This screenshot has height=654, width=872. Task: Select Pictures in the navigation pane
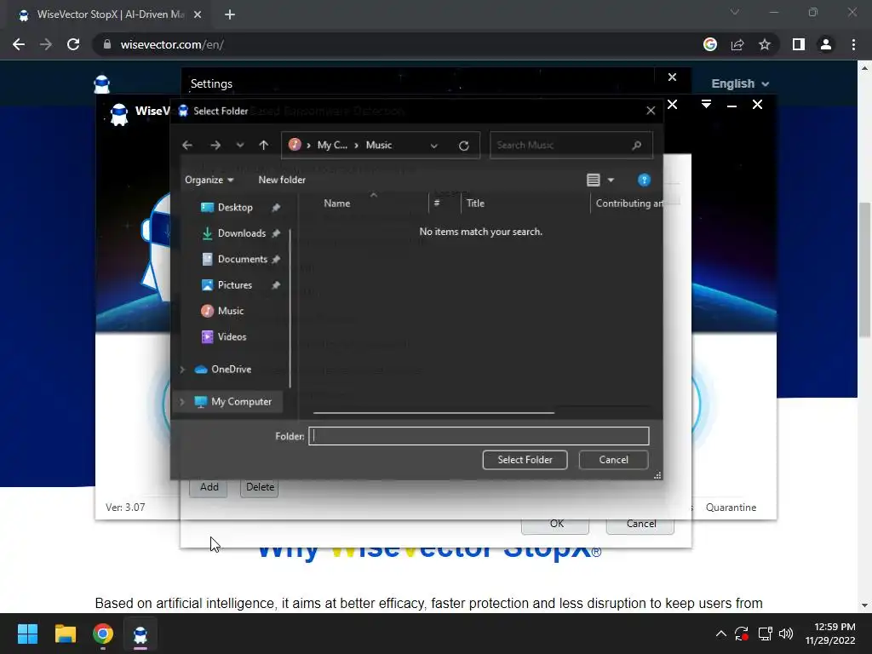click(x=235, y=285)
